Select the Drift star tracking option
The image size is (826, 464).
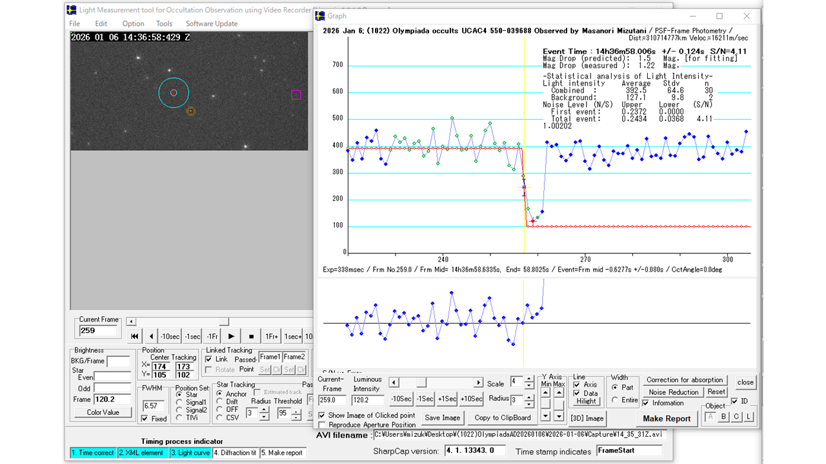tap(220, 401)
